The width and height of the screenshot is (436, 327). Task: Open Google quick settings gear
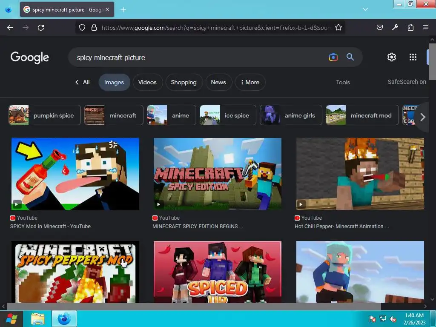coord(392,57)
